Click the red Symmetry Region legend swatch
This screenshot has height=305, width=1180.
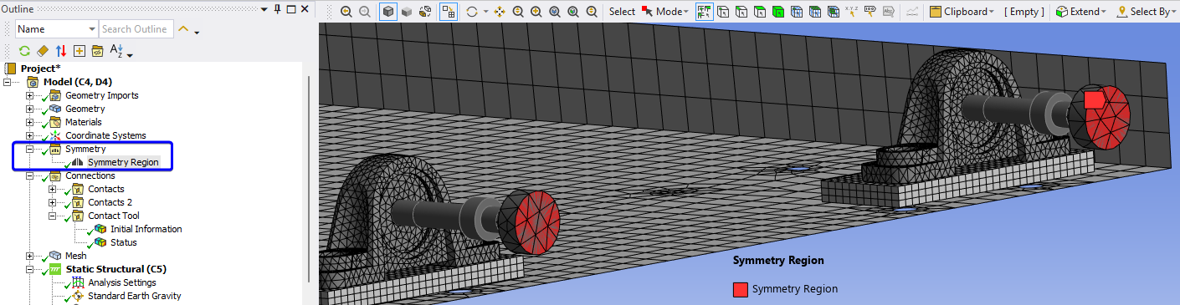pyautogui.click(x=741, y=290)
